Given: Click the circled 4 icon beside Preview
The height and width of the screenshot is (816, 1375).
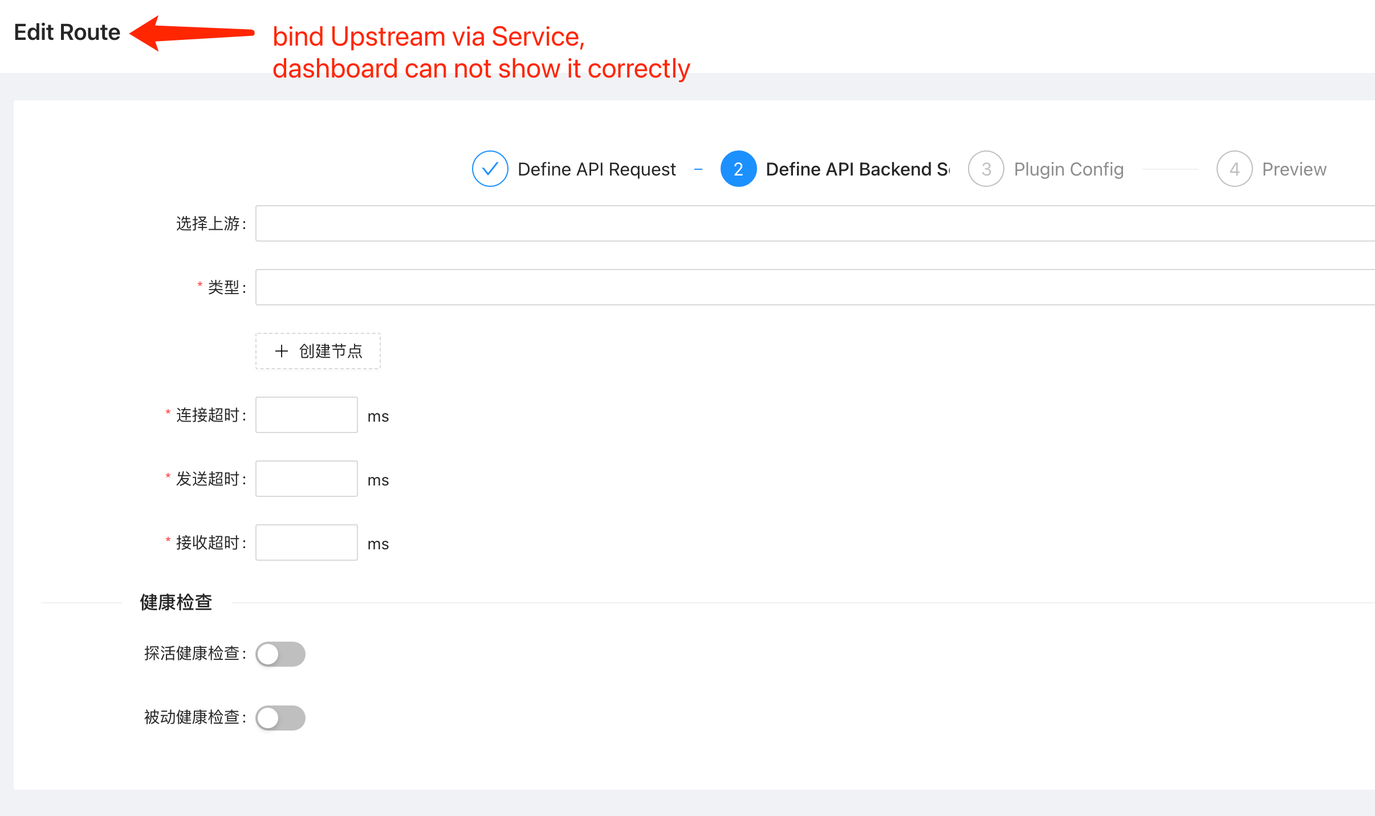Looking at the screenshot, I should [x=1234, y=169].
